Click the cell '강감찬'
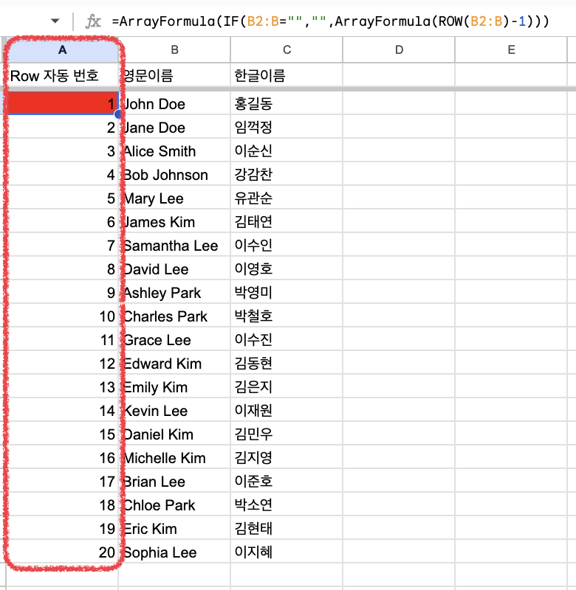This screenshot has height=590, width=576. tap(287, 175)
